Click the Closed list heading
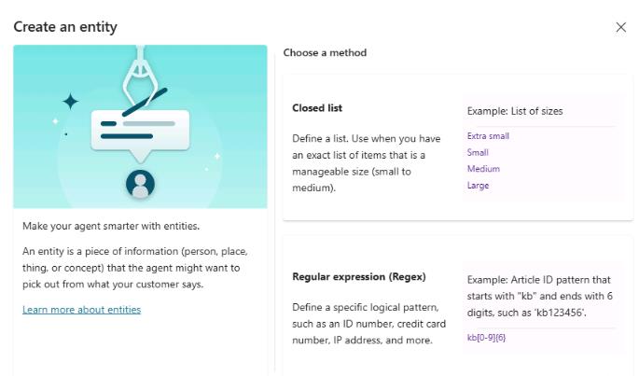This screenshot has height=376, width=639. pos(317,108)
